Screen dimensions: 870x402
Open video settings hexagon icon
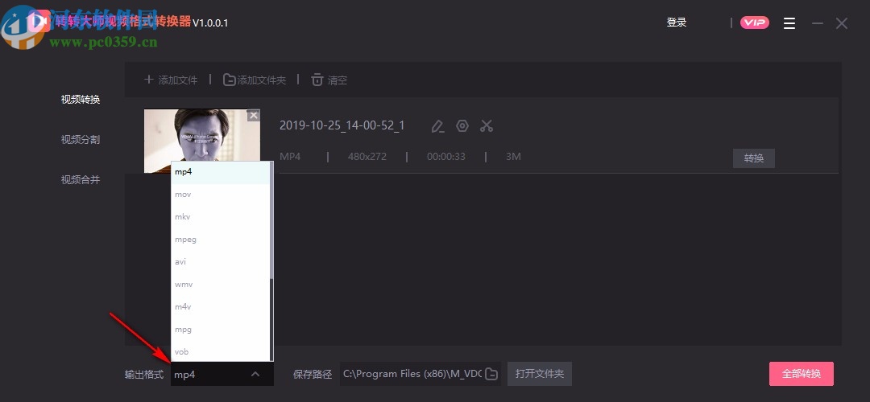tap(462, 125)
